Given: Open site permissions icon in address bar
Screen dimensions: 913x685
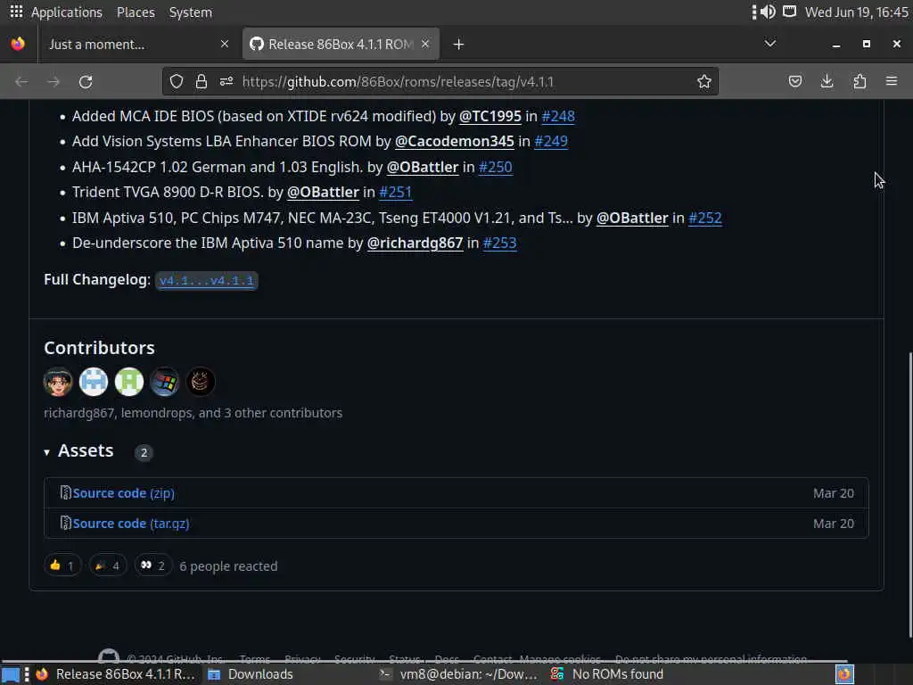Looking at the screenshot, I should (x=226, y=81).
